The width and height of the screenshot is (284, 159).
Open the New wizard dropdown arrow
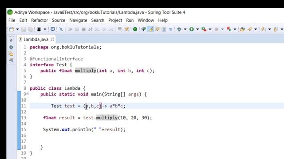[x=17, y=29]
